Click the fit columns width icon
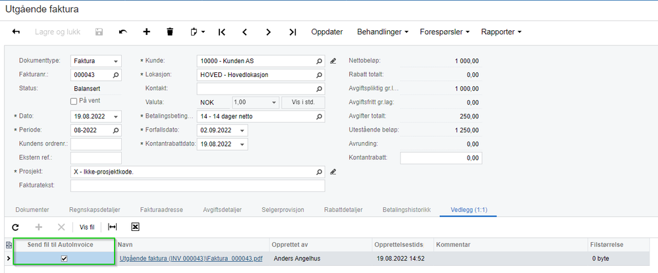The width and height of the screenshot is (658, 273). click(113, 228)
